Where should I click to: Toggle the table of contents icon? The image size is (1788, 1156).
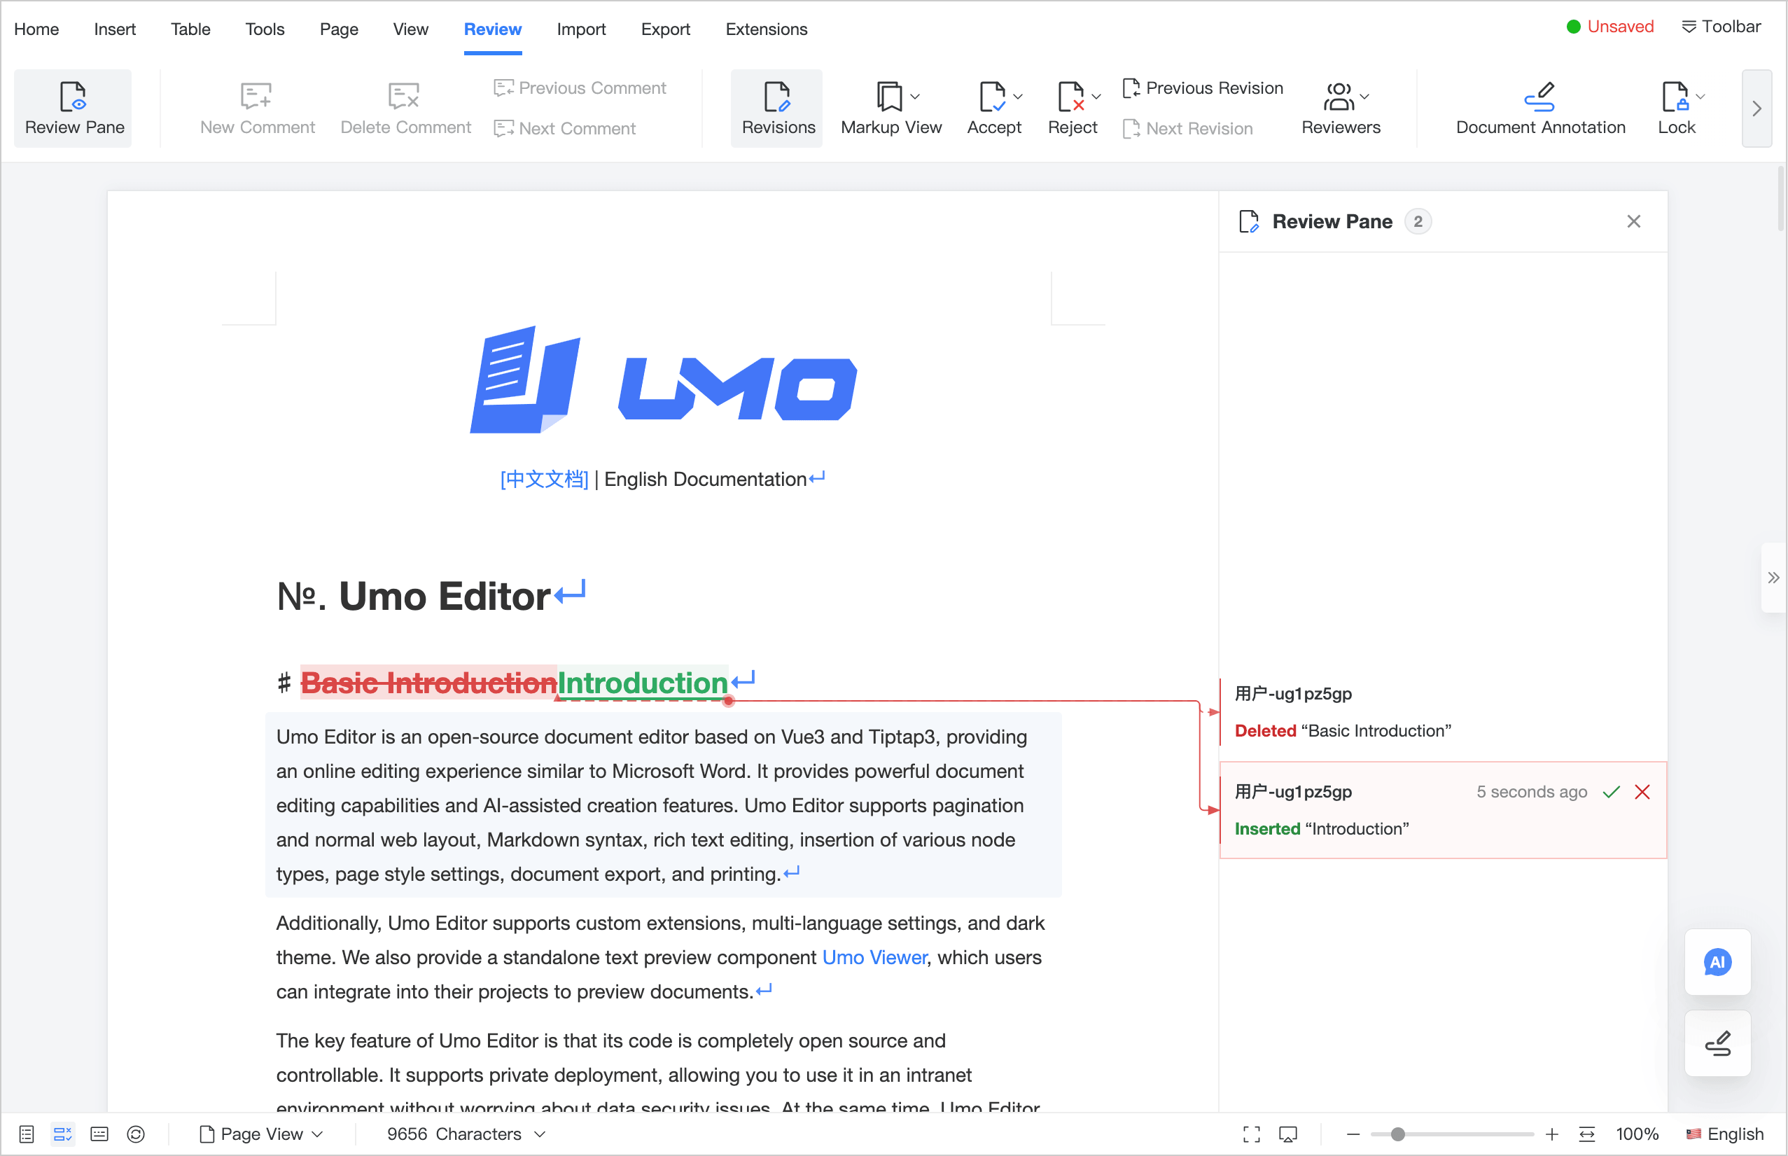click(x=27, y=1134)
